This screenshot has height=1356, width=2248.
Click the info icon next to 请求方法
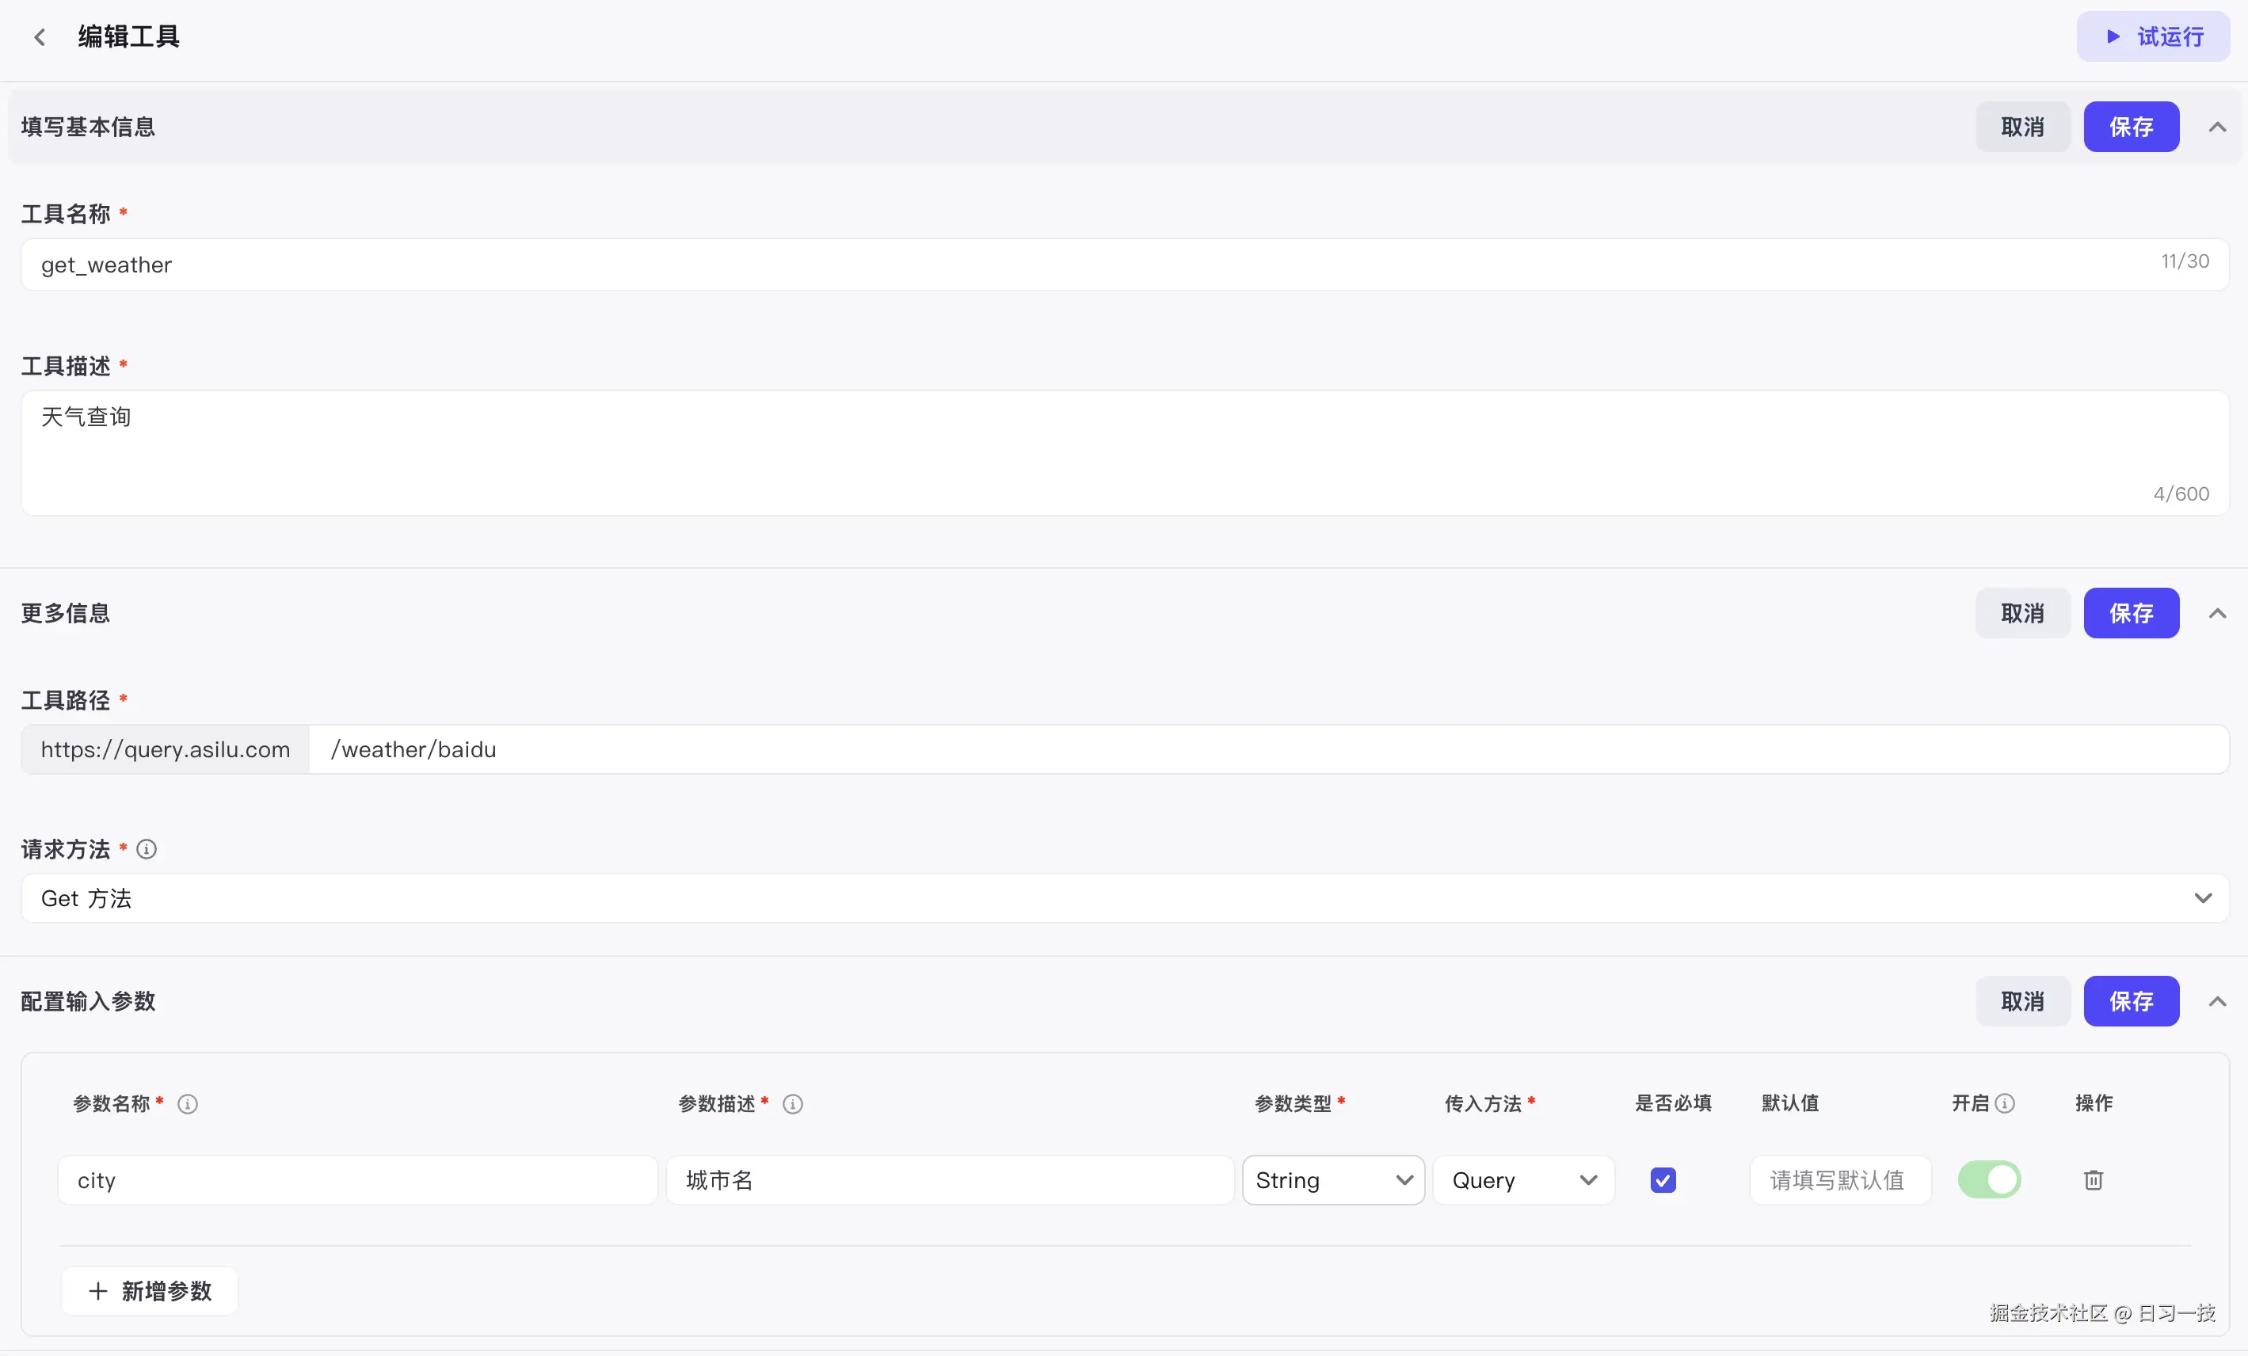[146, 848]
